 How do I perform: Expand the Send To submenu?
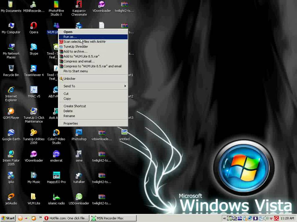click(93, 86)
